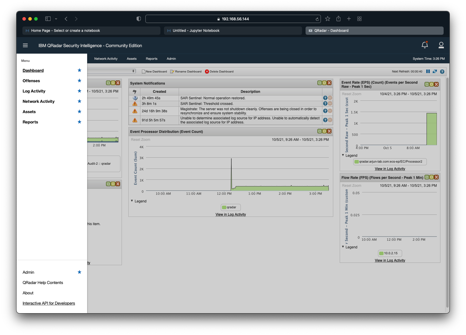Toggle favorite star for Reports menu
The image size is (466, 335).
79,122
